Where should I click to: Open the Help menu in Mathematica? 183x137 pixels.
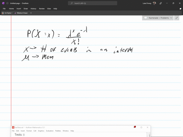pyautogui.click(x=72, y=131)
